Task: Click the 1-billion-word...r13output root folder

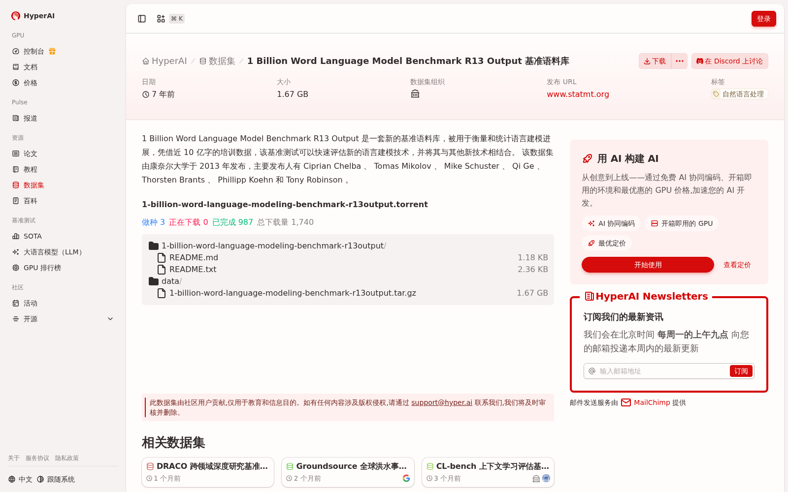Action: pos(267,246)
